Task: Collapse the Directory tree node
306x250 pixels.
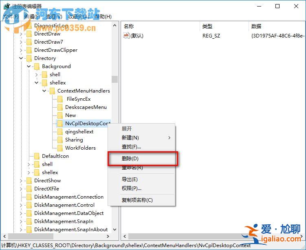Action: (21, 58)
